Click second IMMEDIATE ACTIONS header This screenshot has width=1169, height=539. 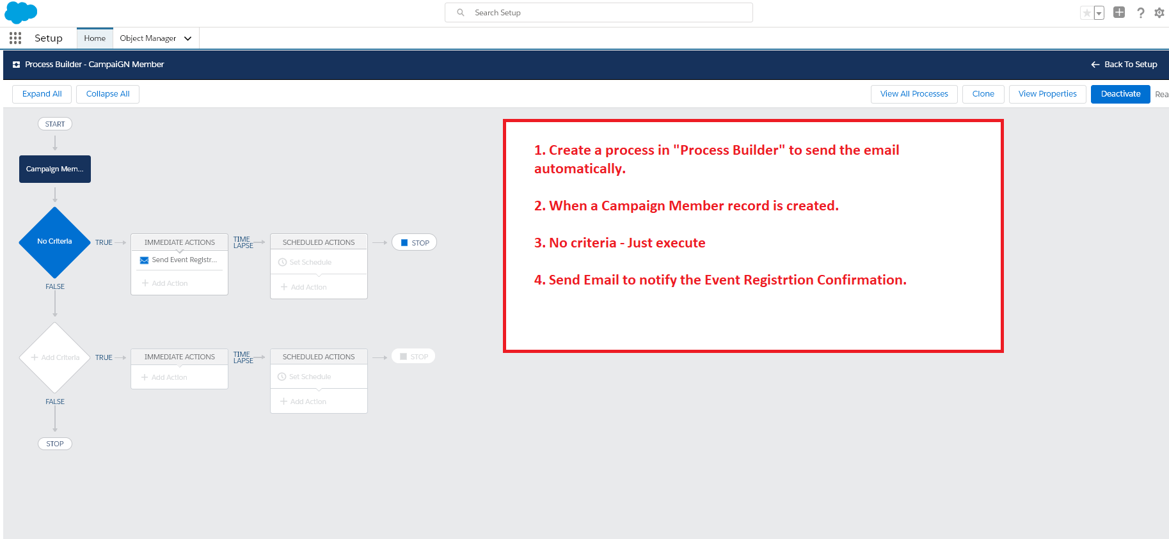[180, 357]
